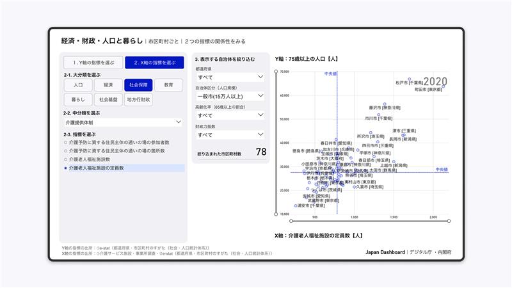
Task: Click the 津市 [三重県] data point label
Action: click(404, 131)
